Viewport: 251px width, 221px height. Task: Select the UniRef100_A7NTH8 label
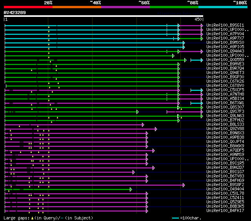click(225, 94)
